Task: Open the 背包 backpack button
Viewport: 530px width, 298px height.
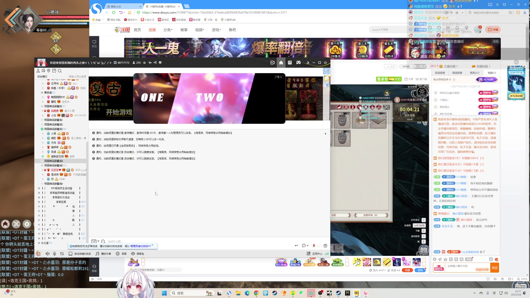Action: pyautogui.click(x=420, y=270)
